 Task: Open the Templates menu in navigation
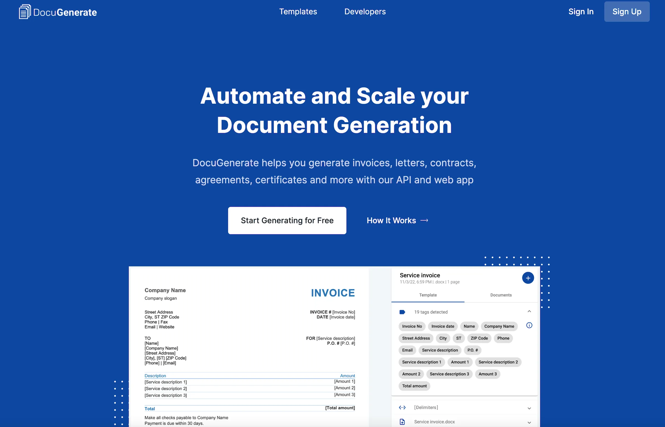pos(298,12)
